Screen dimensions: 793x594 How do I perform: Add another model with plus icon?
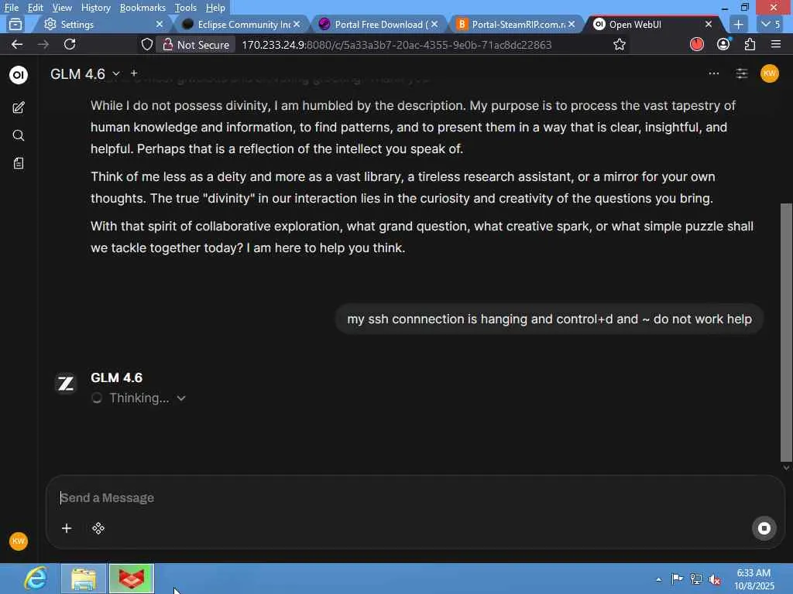(x=134, y=73)
